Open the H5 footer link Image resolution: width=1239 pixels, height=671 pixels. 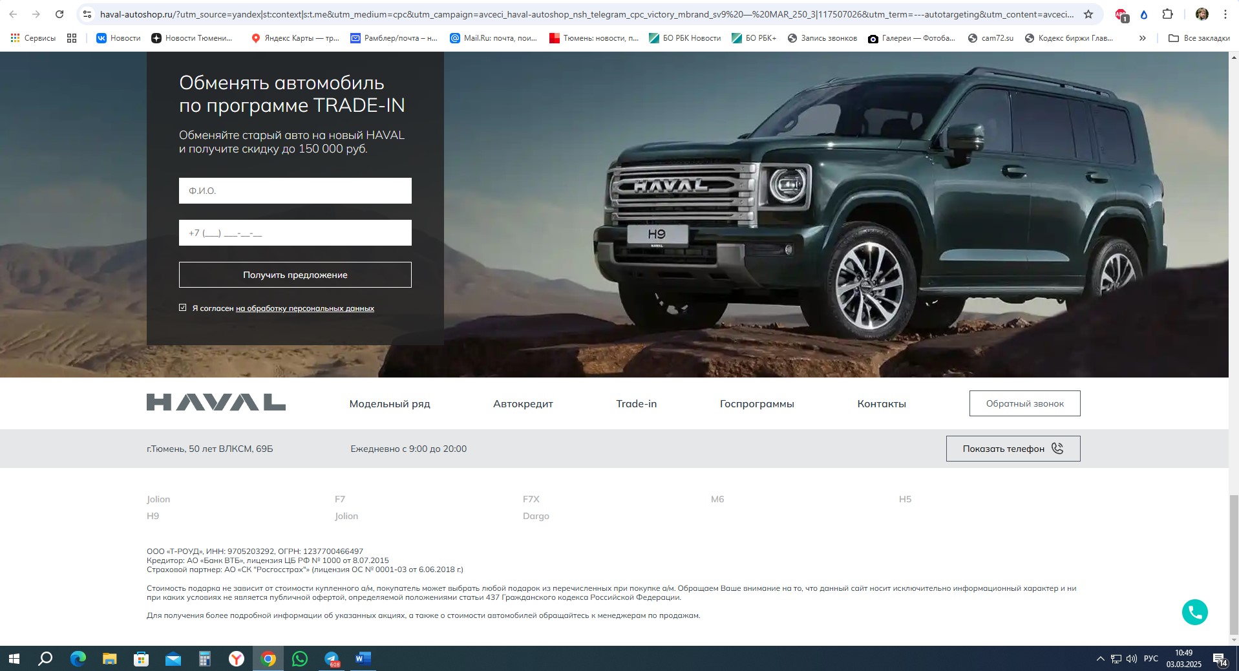[x=905, y=499]
